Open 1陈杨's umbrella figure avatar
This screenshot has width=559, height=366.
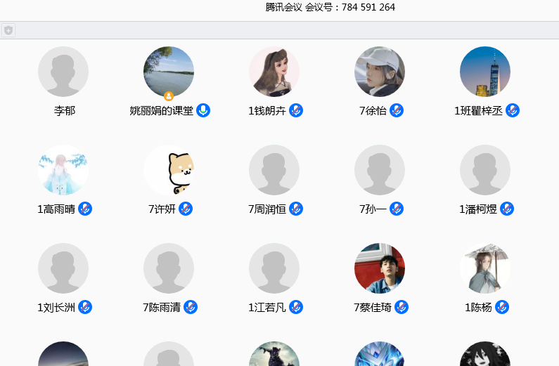coord(485,268)
